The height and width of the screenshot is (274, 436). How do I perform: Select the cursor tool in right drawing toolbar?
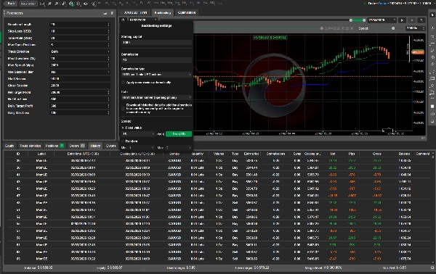(x=432, y=14)
